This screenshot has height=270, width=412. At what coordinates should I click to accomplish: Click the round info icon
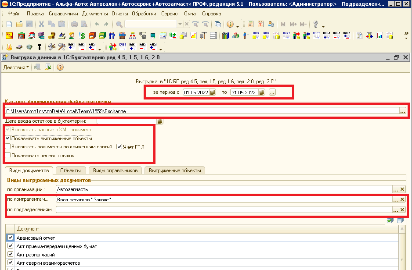(230, 25)
